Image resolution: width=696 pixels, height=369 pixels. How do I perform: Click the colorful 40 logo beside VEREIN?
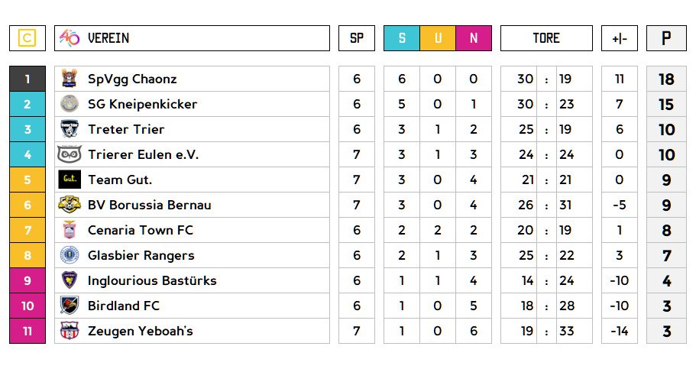coord(70,38)
